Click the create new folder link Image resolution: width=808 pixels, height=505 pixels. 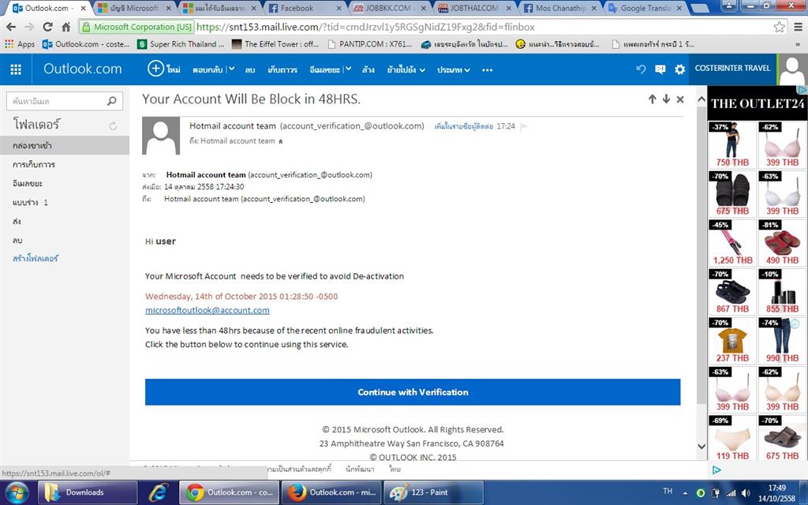[x=36, y=259]
